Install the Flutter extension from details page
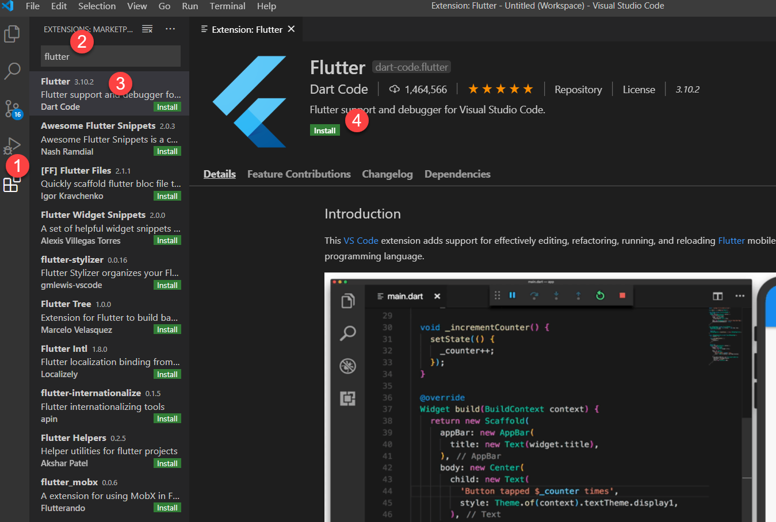This screenshot has height=522, width=776. (x=324, y=130)
